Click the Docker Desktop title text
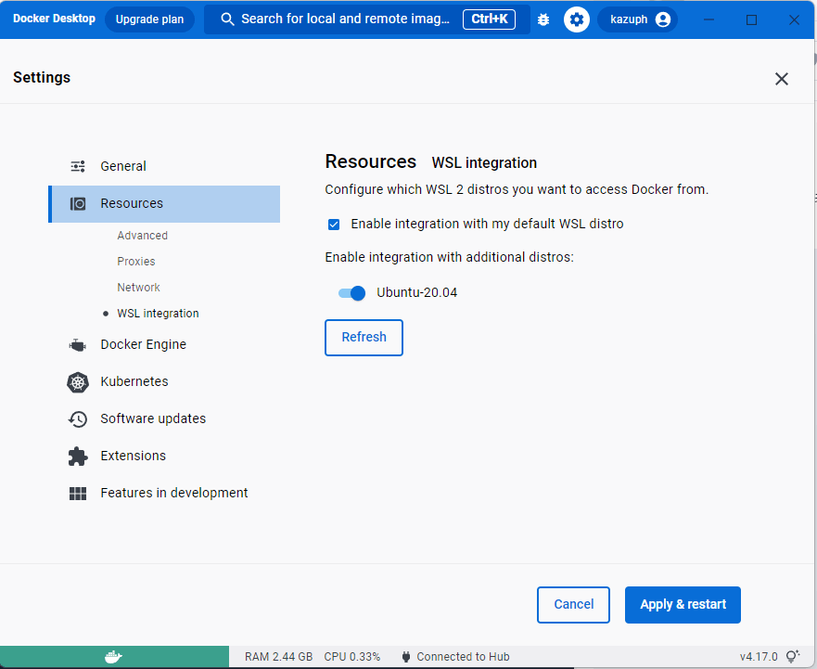The width and height of the screenshot is (817, 669). pyautogui.click(x=54, y=19)
